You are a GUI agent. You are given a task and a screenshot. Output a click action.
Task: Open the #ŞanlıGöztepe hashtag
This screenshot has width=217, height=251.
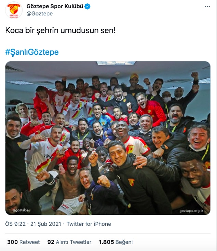point(32,52)
